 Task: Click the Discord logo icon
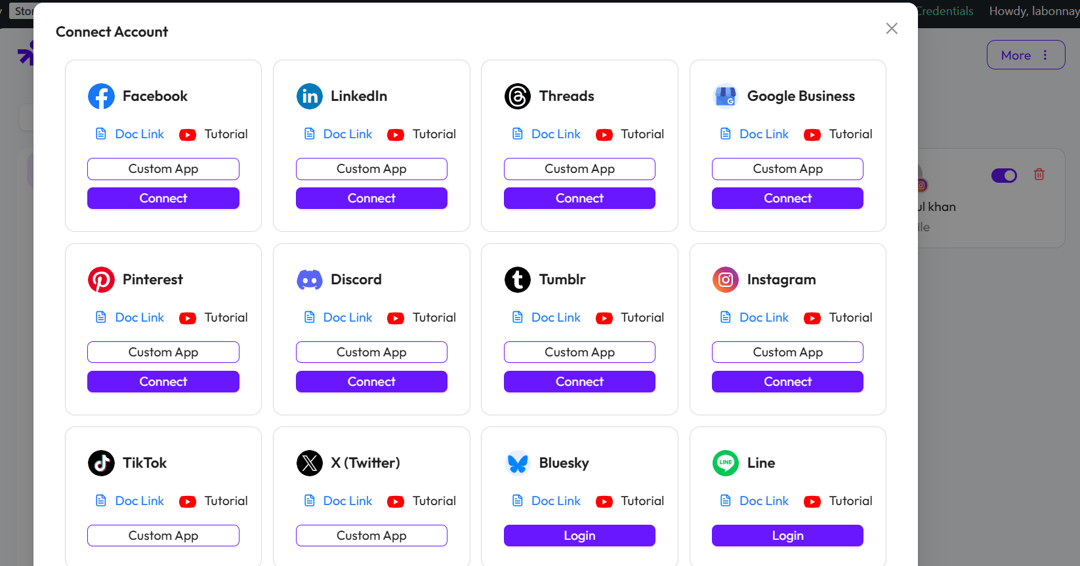(x=309, y=280)
